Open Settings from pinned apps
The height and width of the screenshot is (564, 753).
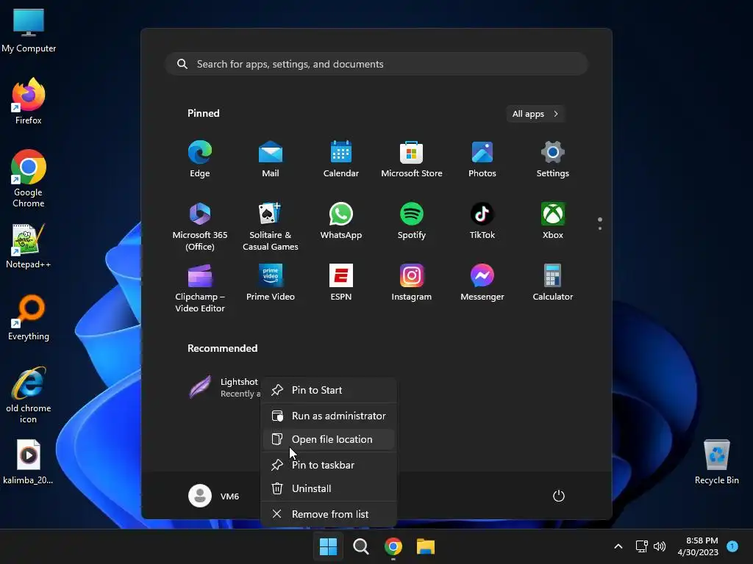tap(553, 159)
